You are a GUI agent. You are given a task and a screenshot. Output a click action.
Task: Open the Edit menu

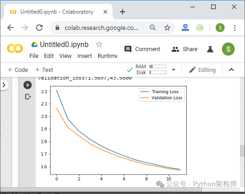click(x=49, y=56)
